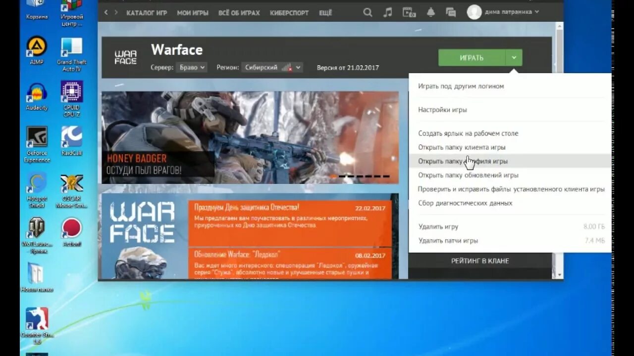
Task: Select the first orange banner slide indicator
Action: pyautogui.click(x=334, y=177)
